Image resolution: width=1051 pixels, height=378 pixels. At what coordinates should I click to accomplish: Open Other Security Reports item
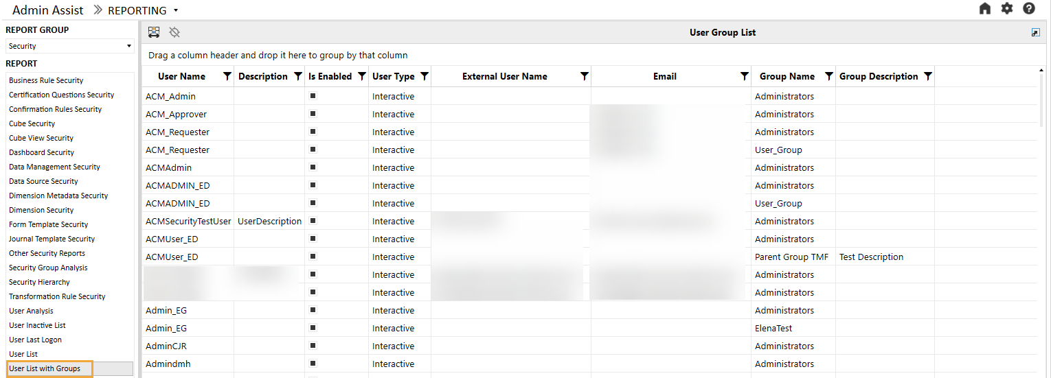pyautogui.click(x=47, y=253)
